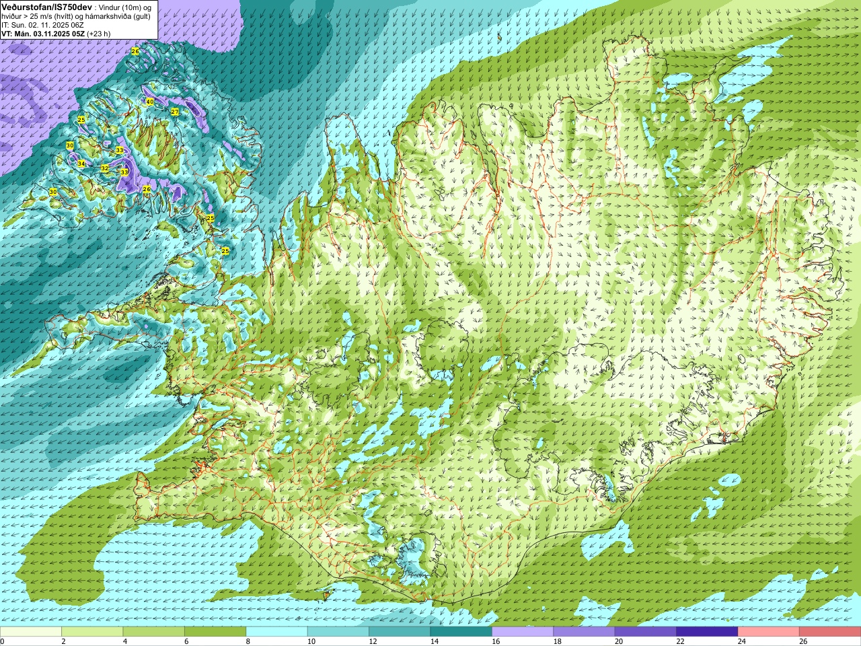861x646 pixels.
Task: Click the valid time 'VT: Mán. 03.11.2025 05Z'
Action: (x=42, y=34)
